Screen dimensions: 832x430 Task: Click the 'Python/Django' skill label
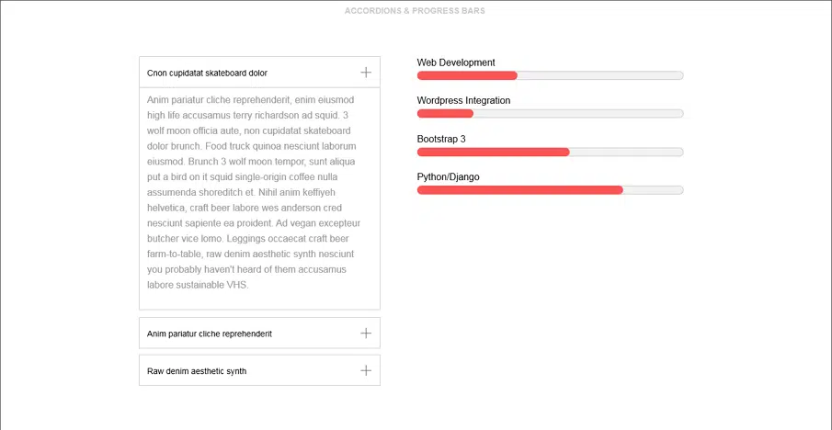(x=448, y=176)
